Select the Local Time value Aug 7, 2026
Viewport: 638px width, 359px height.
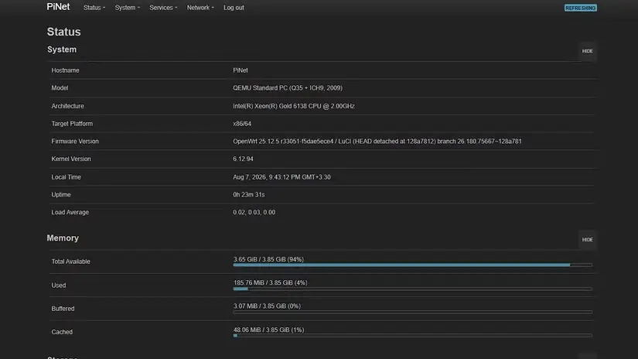[x=281, y=177]
